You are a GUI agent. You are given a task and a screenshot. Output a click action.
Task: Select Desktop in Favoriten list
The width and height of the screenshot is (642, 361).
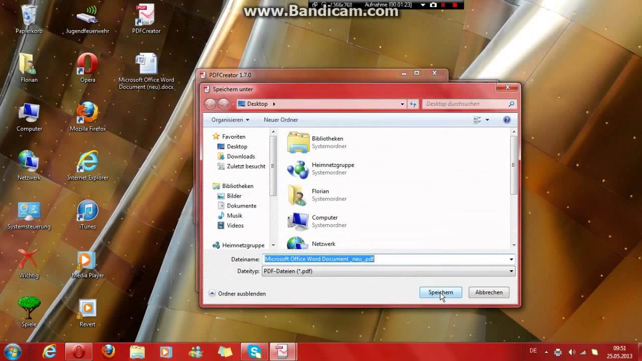tap(232, 146)
